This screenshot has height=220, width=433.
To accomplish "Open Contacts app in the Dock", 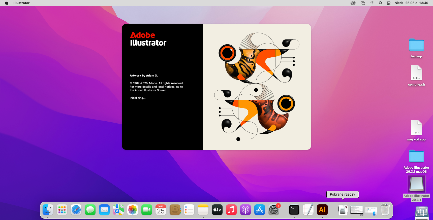I will point(175,210).
